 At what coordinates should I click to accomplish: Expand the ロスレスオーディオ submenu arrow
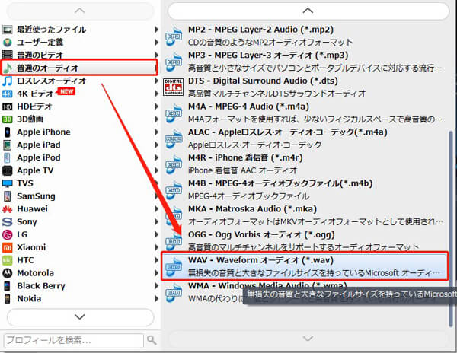[x=156, y=81]
